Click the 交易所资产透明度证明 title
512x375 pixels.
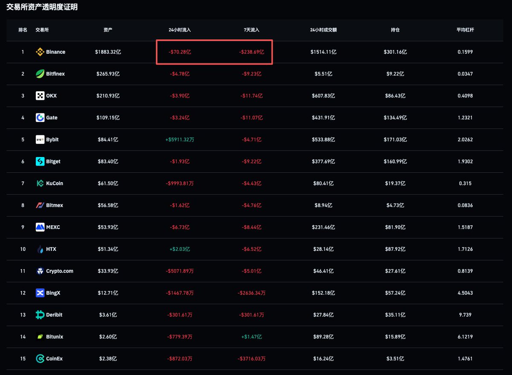pyautogui.click(x=42, y=7)
